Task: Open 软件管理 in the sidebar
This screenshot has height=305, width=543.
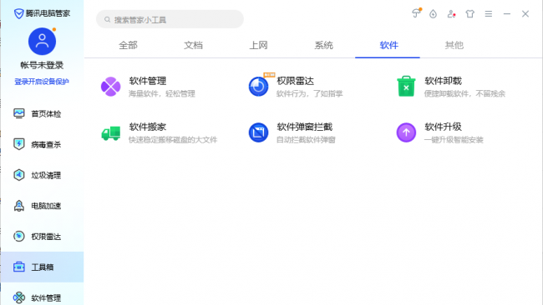Action: pos(42,297)
